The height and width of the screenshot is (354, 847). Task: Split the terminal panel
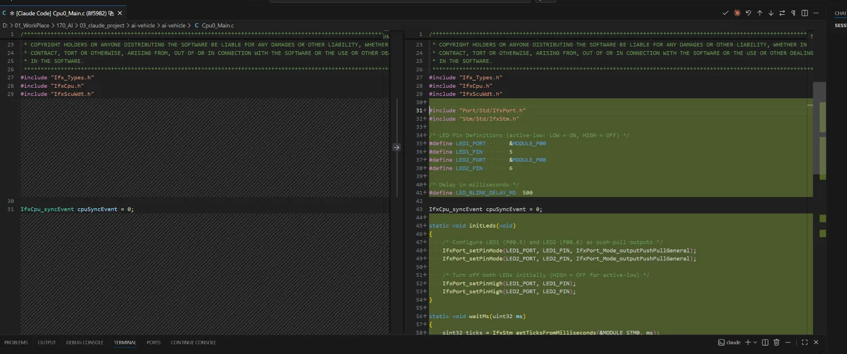click(765, 342)
